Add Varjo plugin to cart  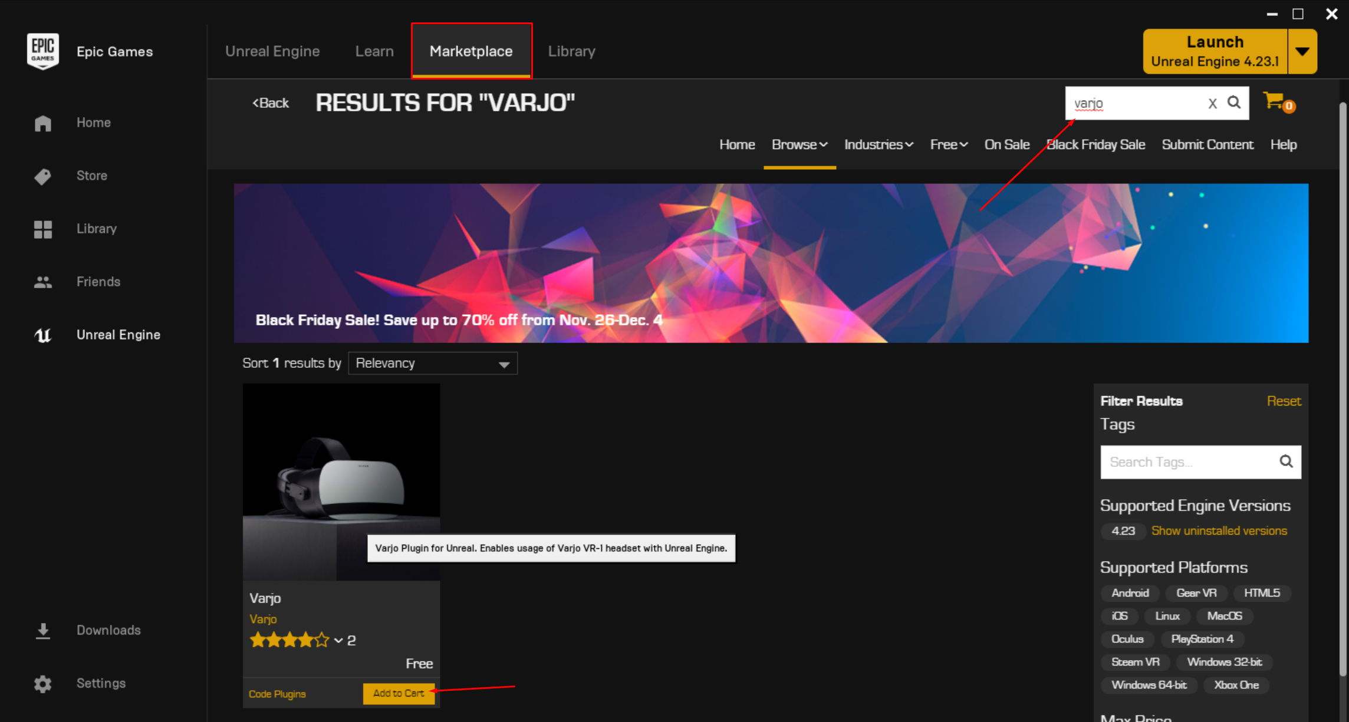(399, 693)
